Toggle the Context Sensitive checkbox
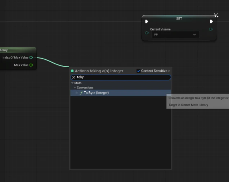Screen dimensions: 229x182 139,71
